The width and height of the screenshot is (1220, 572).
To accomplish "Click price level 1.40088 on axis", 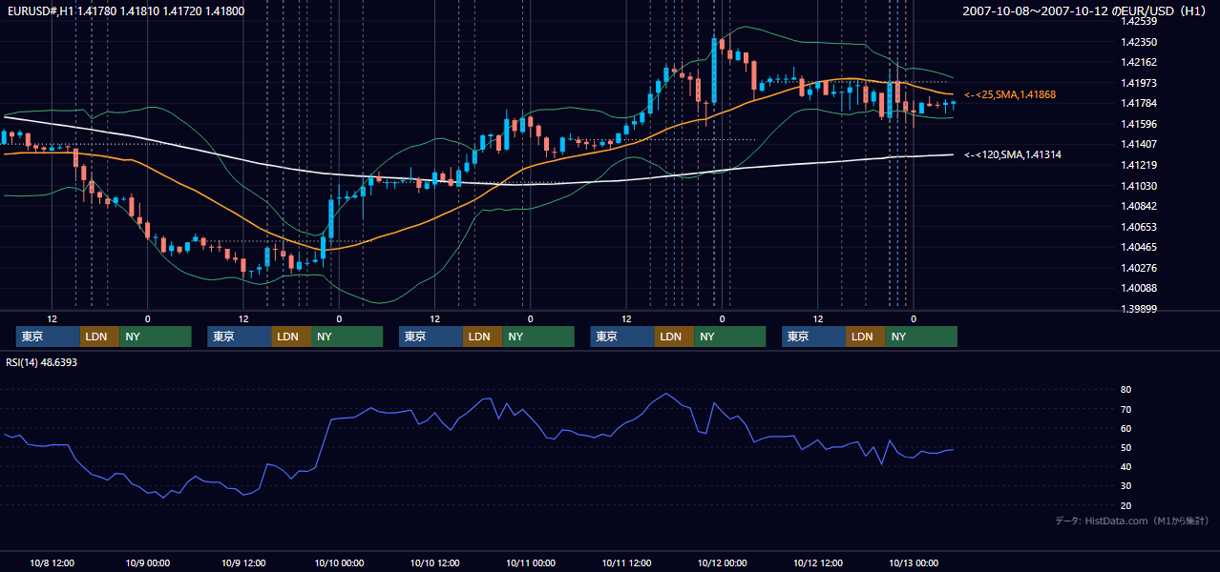I will (x=1139, y=288).
